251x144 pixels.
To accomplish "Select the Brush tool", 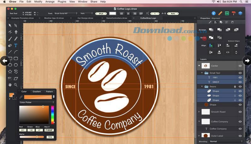I will 10,39.
